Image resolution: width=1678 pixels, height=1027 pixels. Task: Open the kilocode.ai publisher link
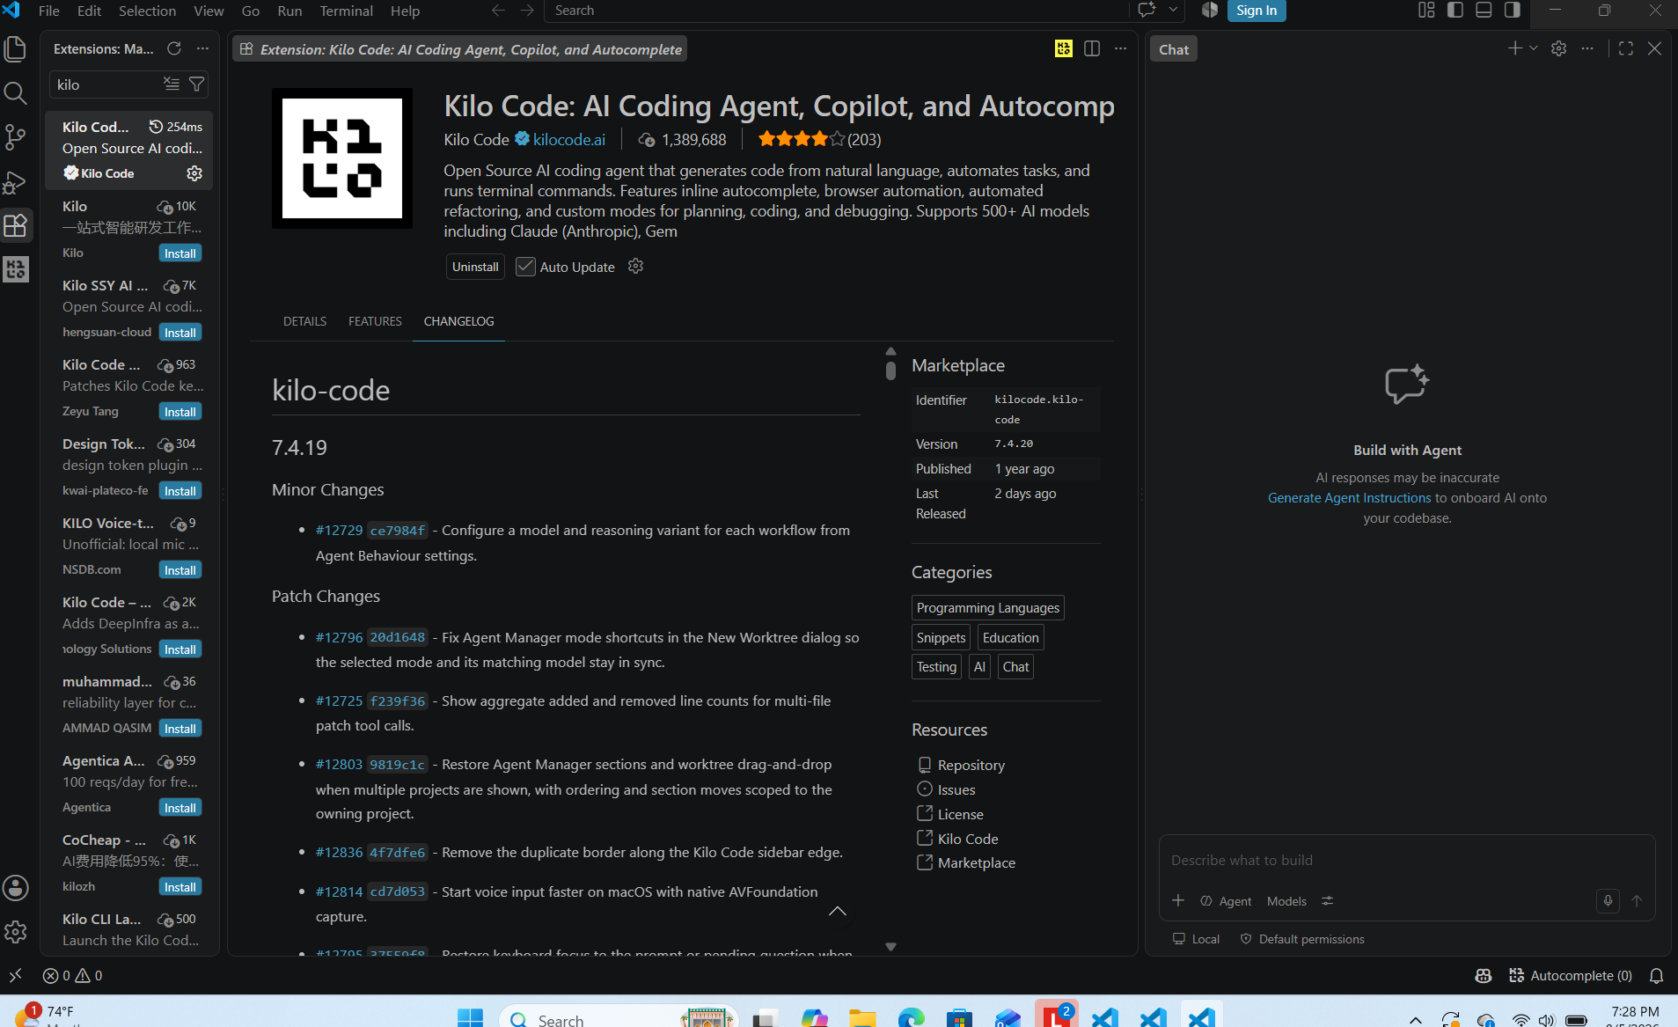(569, 139)
